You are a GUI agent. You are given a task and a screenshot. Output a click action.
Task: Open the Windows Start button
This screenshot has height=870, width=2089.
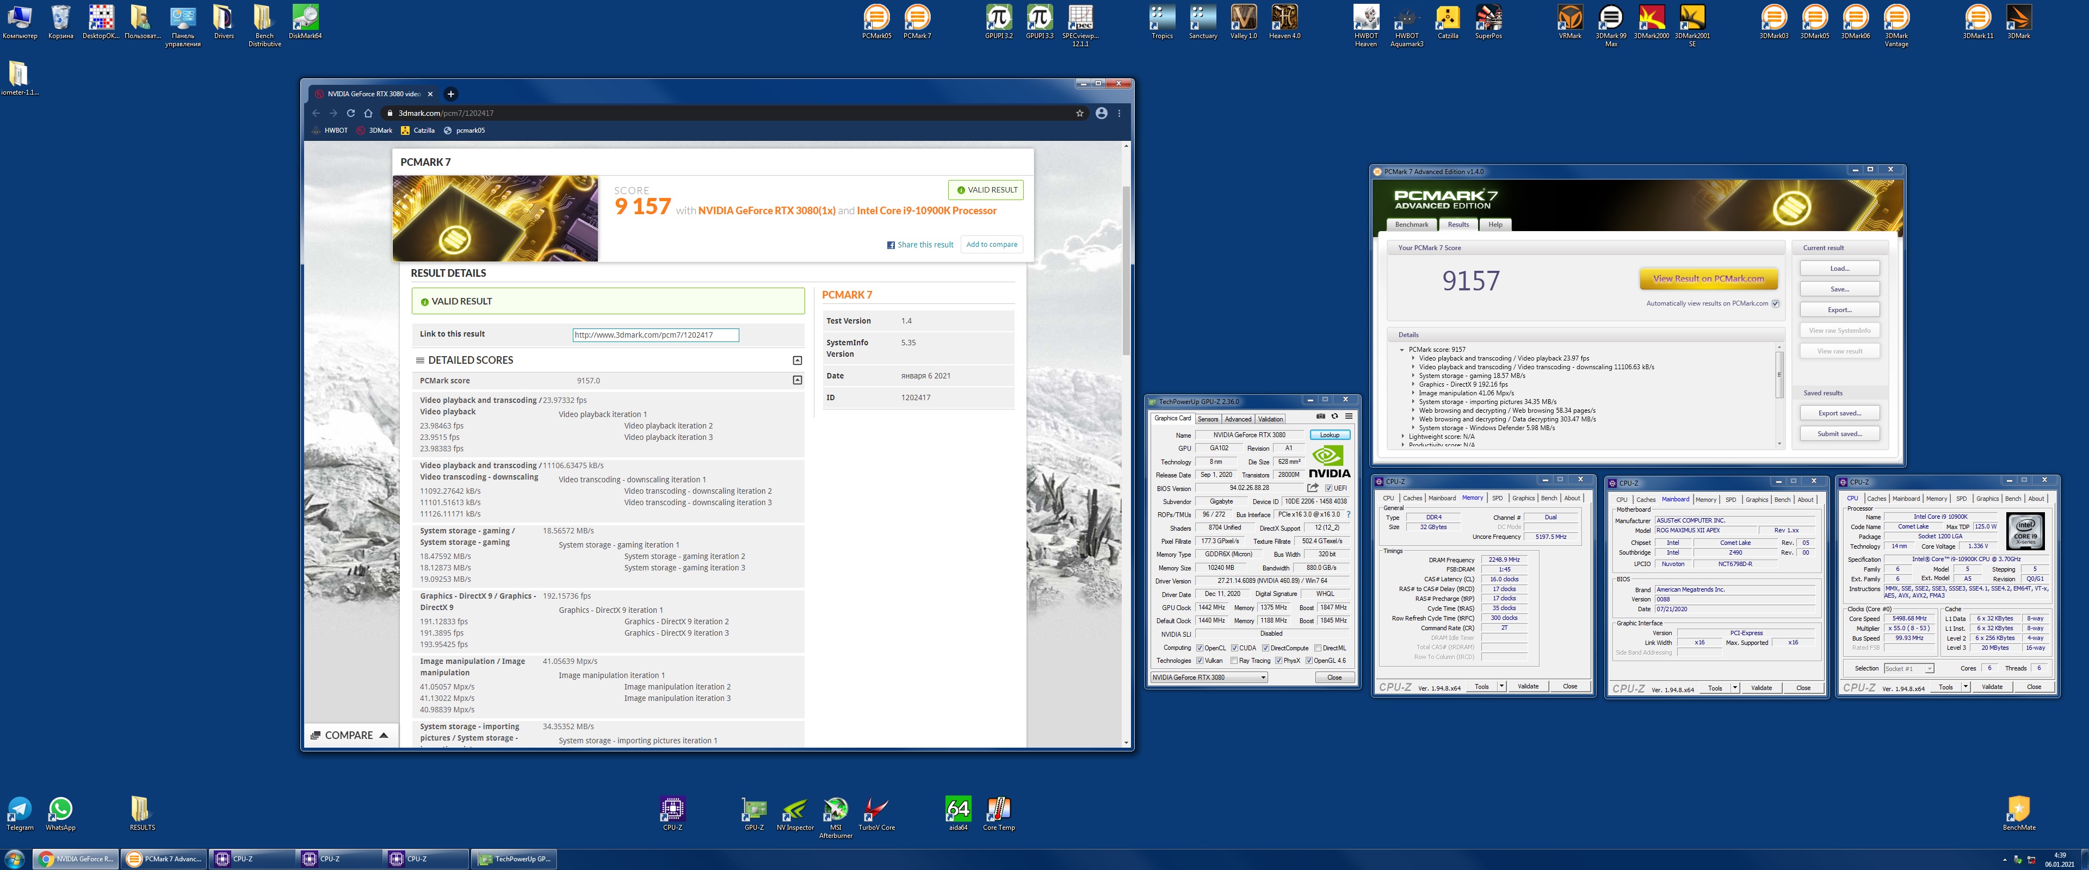tap(14, 859)
